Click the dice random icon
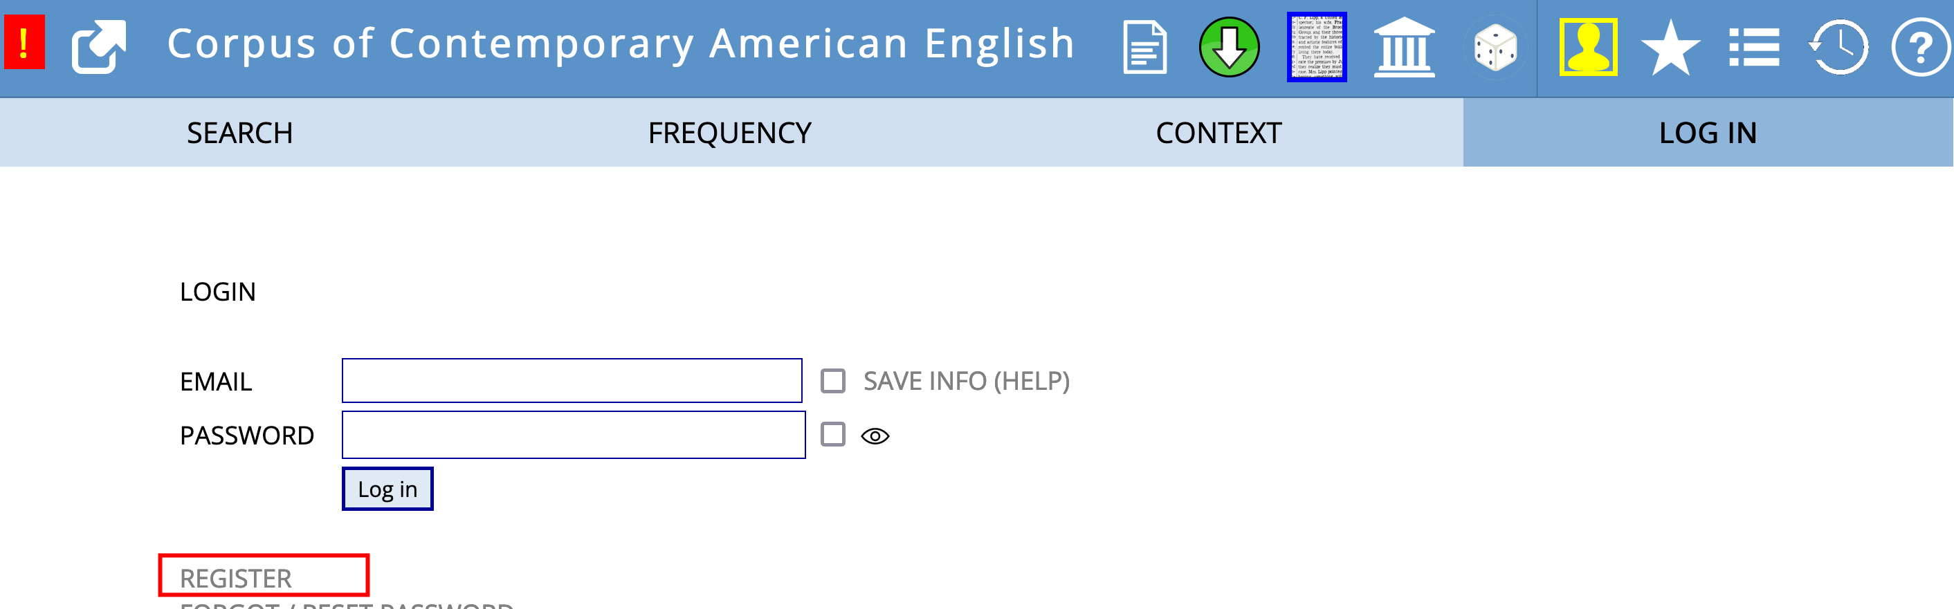The width and height of the screenshot is (1954, 609). pyautogui.click(x=1495, y=48)
